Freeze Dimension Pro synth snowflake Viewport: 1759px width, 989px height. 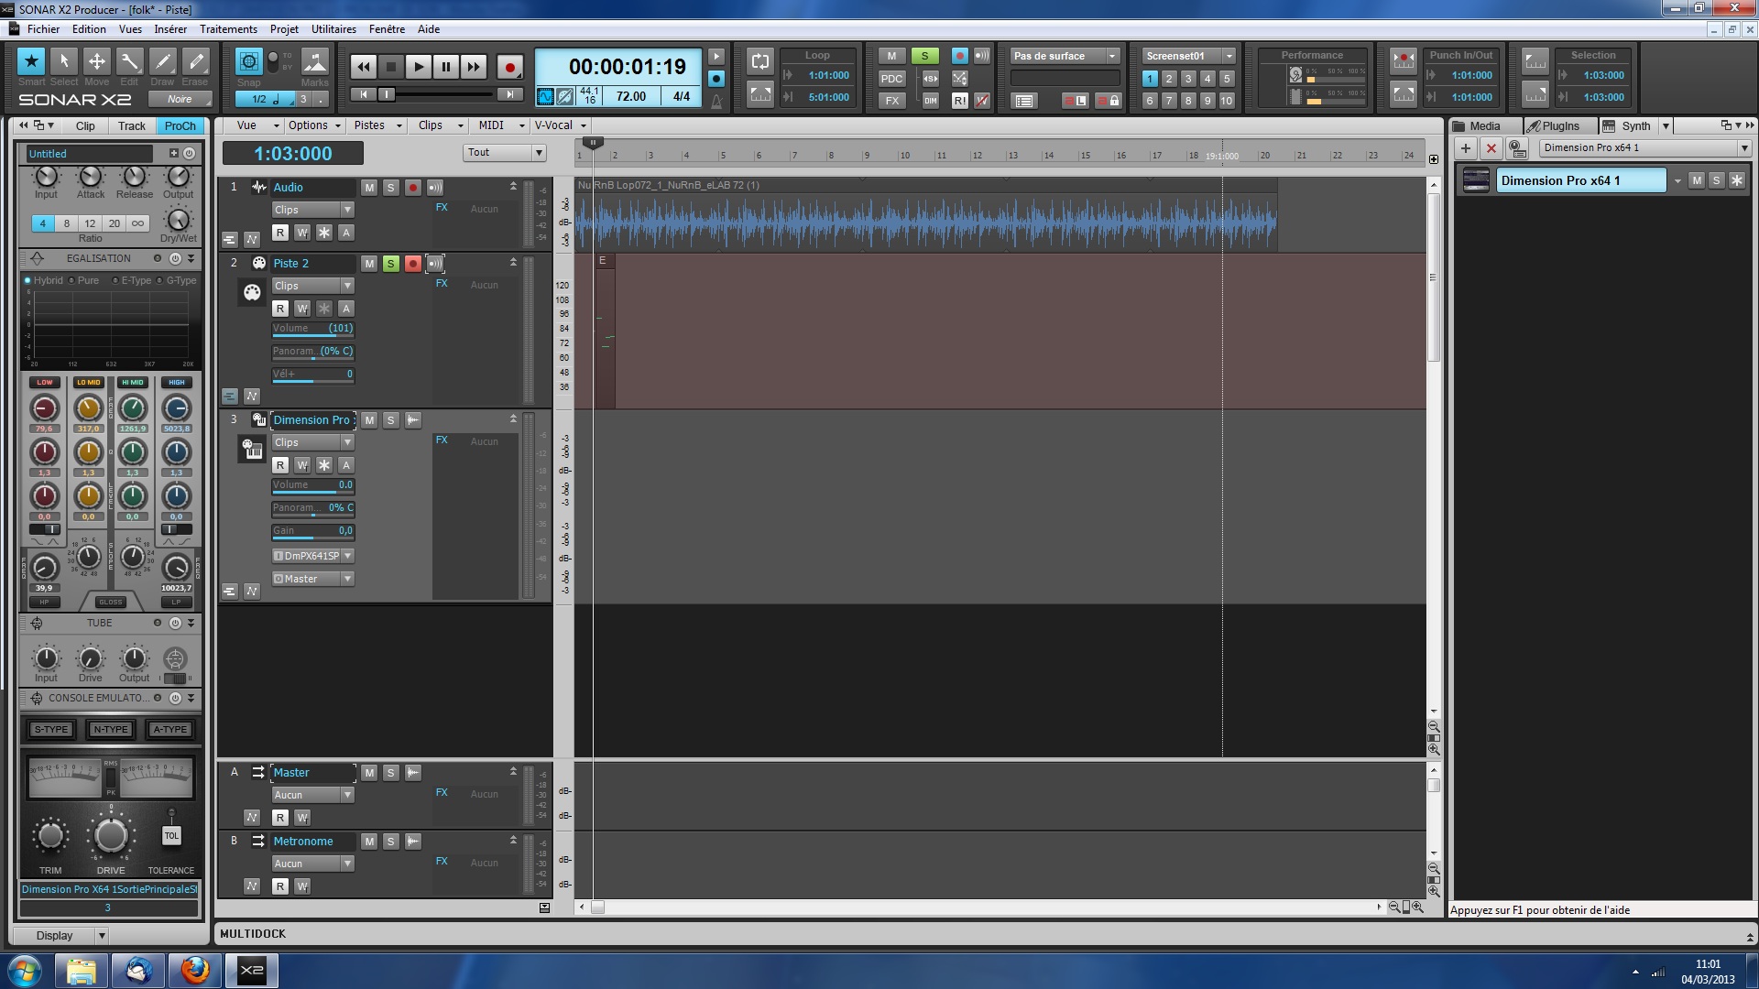tap(1737, 180)
